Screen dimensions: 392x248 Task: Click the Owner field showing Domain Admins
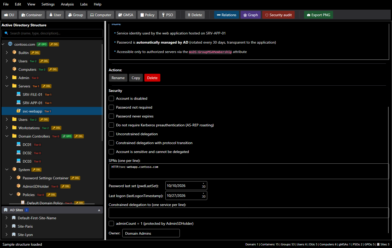pos(151,233)
